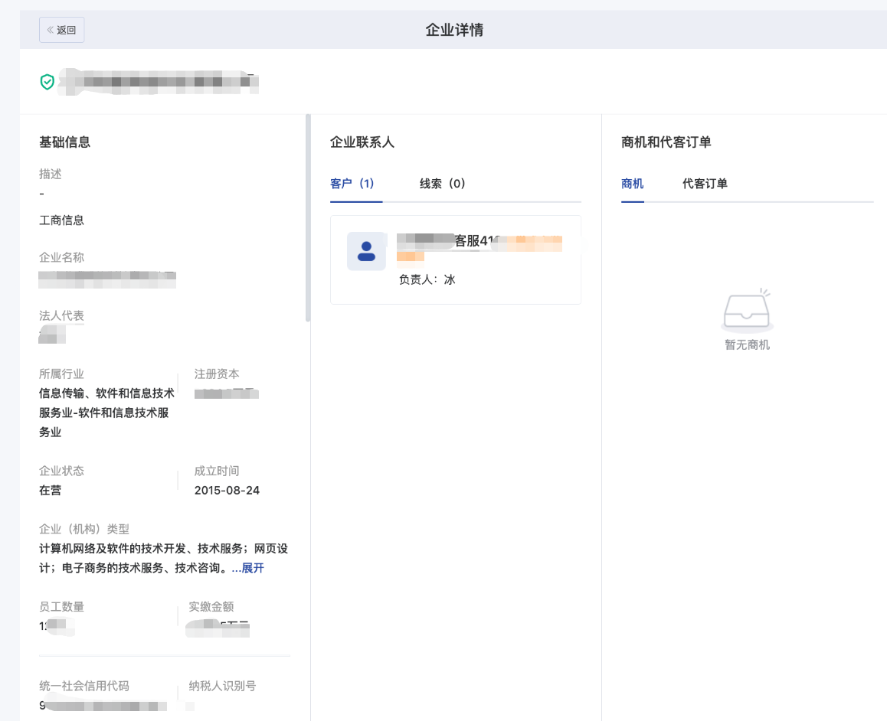Open the customer contact card name

point(480,241)
